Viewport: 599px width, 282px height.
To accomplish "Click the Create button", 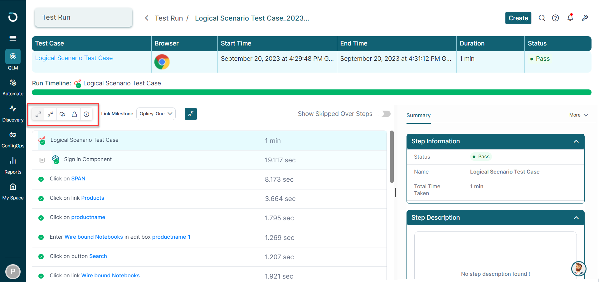I will pos(518,18).
